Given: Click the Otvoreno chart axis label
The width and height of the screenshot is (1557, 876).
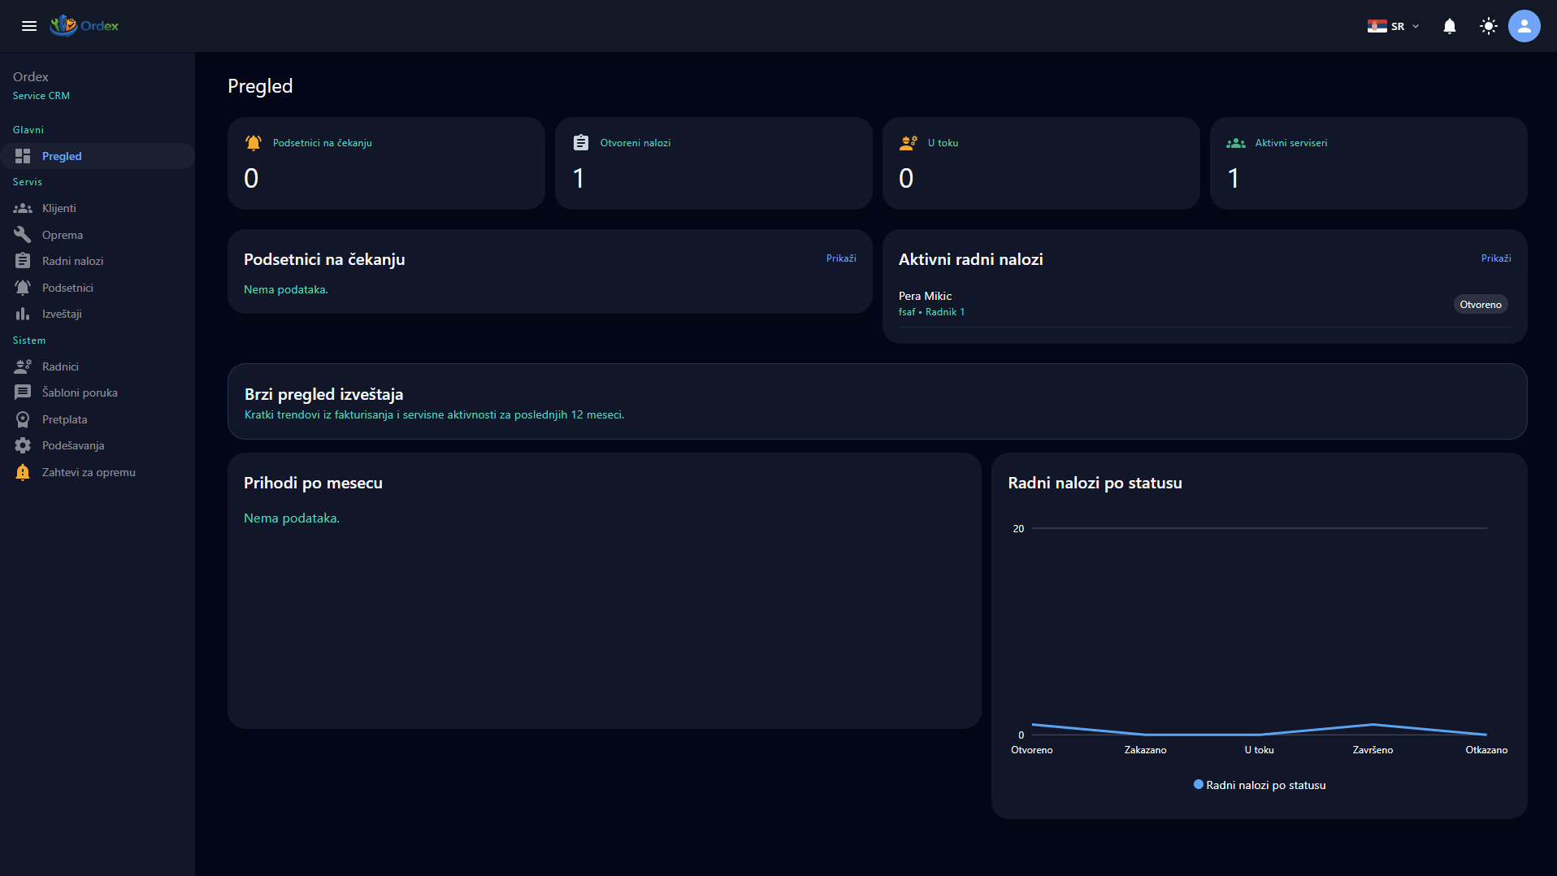Looking at the screenshot, I should (1031, 750).
